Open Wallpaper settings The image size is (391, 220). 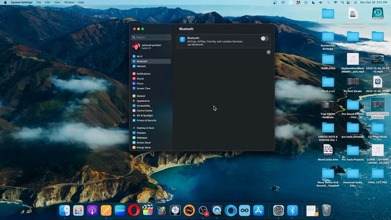pos(151,137)
